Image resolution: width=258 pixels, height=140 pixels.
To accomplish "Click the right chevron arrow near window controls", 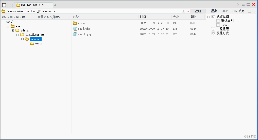I will (x=238, y=5).
